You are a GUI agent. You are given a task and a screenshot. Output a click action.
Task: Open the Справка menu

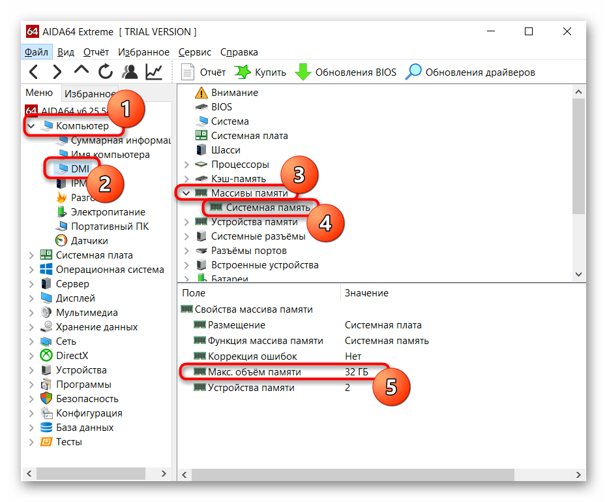click(239, 52)
